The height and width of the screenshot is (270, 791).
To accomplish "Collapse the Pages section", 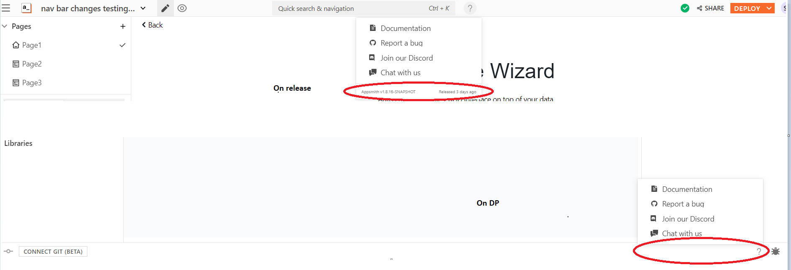I will pyautogui.click(x=5, y=26).
